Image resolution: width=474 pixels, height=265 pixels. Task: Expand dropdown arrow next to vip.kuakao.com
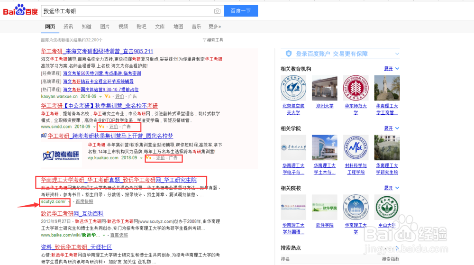pyautogui.click(x=141, y=158)
